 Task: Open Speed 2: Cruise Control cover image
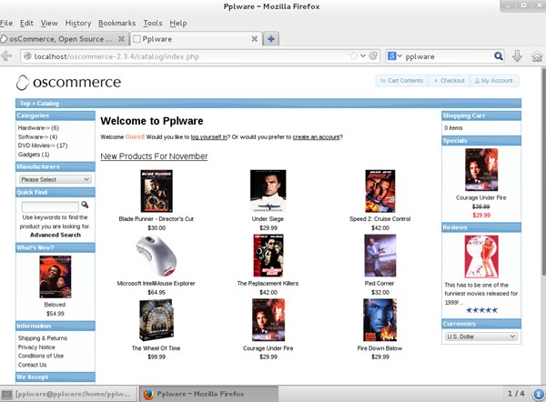pos(379,191)
